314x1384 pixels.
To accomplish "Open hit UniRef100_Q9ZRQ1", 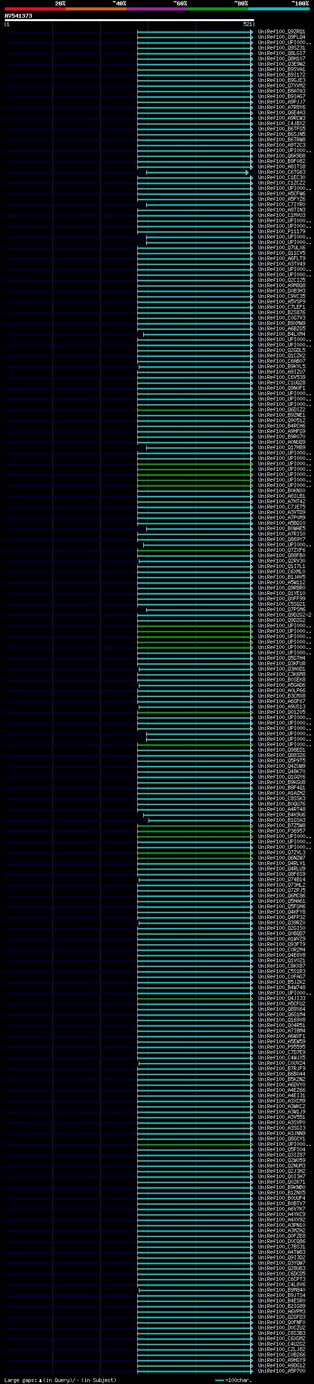I will (x=281, y=32).
